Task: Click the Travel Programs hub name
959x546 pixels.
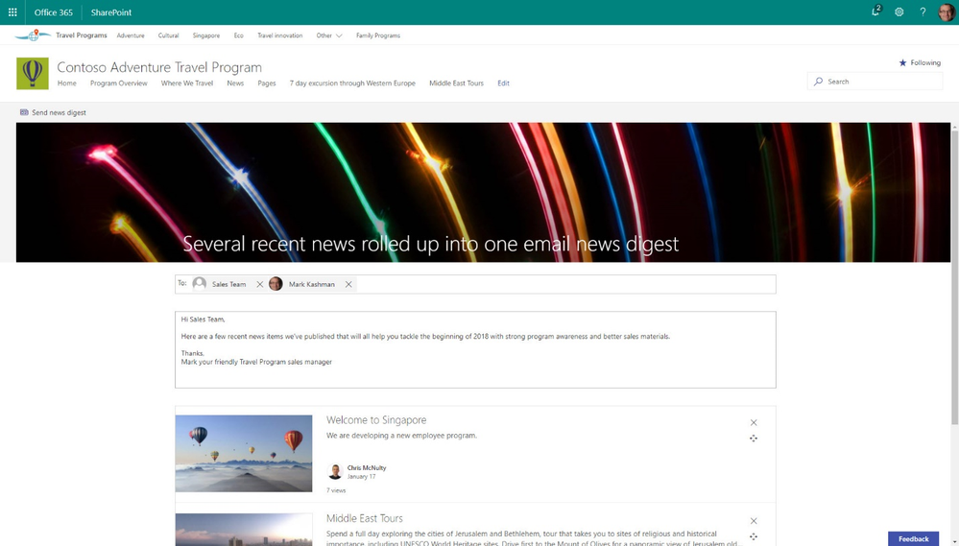Action: click(x=82, y=36)
